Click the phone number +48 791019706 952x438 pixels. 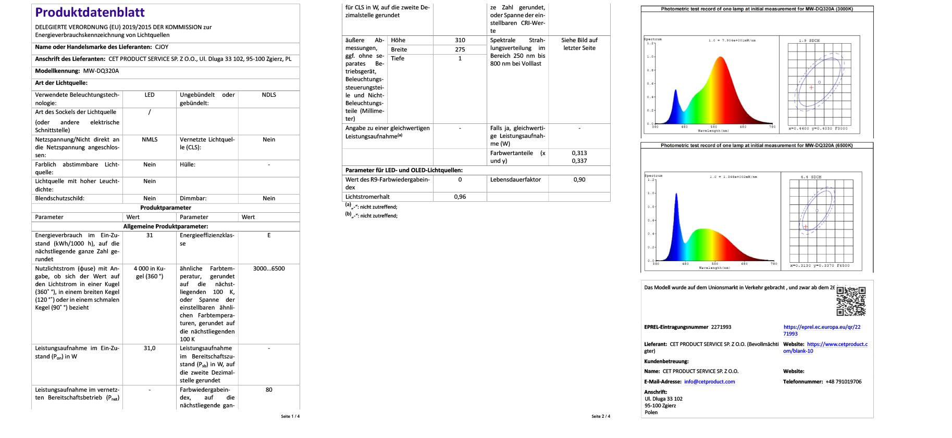(843, 382)
